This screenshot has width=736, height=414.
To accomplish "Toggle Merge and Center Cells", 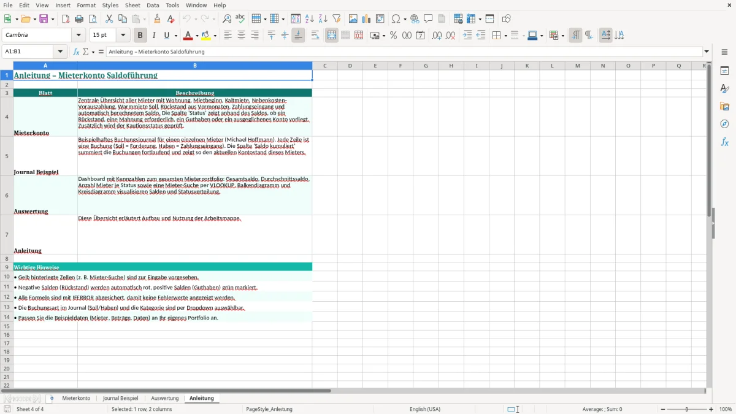I will pyautogui.click(x=332, y=36).
